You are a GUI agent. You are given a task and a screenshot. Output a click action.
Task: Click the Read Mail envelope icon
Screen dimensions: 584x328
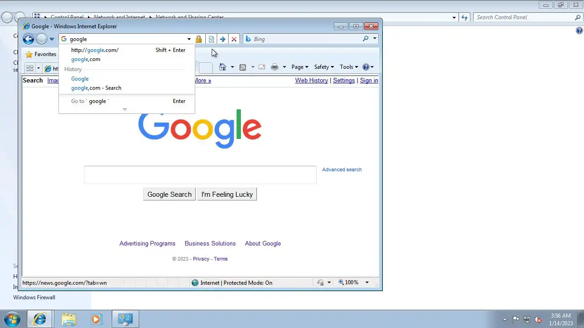(x=262, y=67)
